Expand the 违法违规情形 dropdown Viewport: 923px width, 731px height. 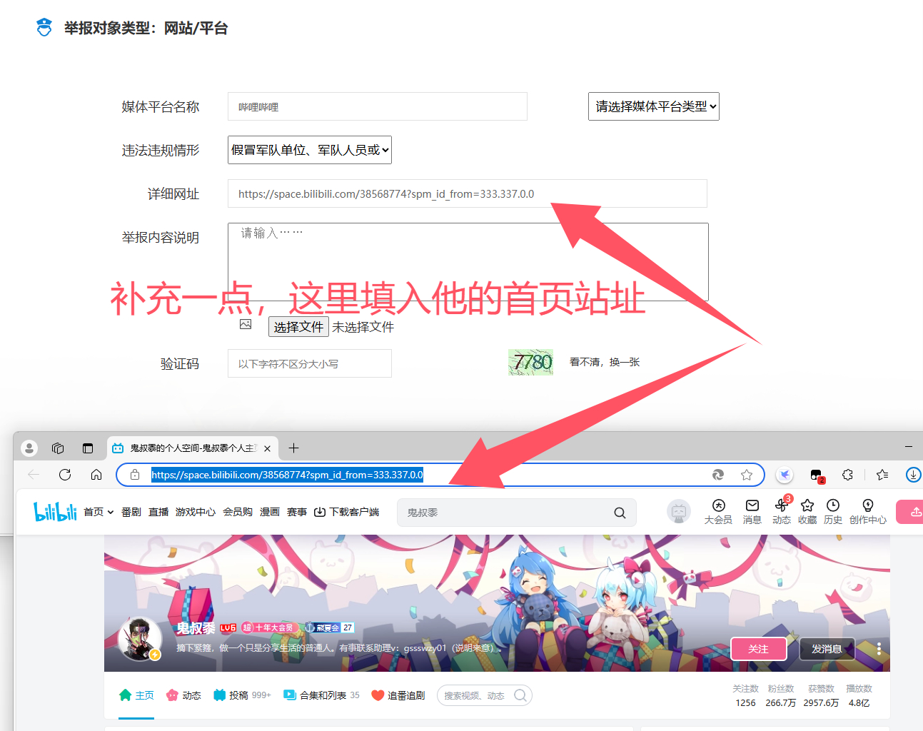[x=309, y=150]
